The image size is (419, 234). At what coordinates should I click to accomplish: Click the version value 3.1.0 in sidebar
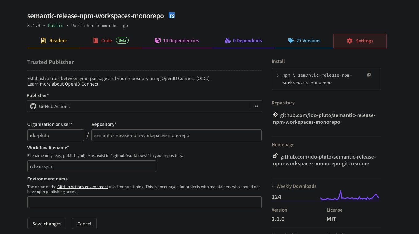point(278,219)
